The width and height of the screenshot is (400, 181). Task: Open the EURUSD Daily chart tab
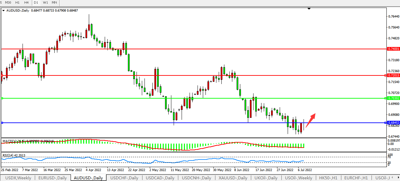tap(53, 178)
